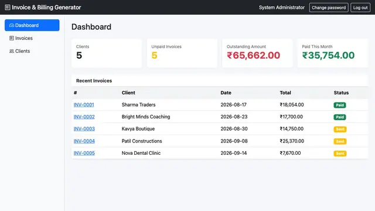Click the Sent badge for Nova Dental Clinic

coord(340,154)
